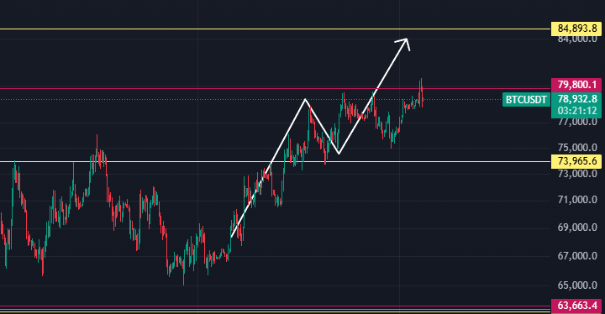Screen dimensions: 605x314
Task: Click the 71,000.0 price axis tick
Action: pos(577,200)
